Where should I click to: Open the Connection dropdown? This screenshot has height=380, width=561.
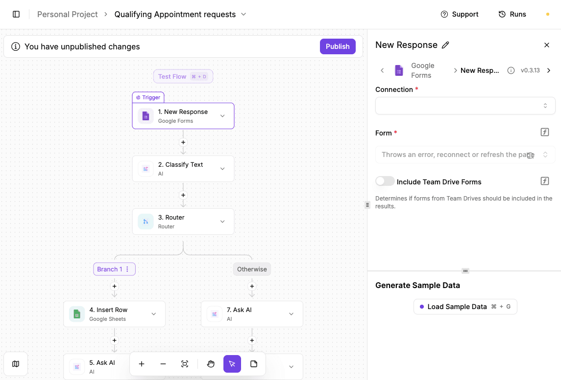pos(464,105)
